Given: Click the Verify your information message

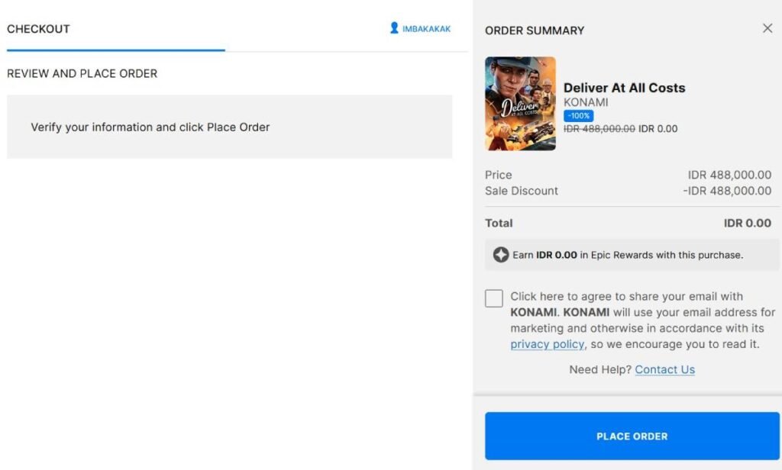Looking at the screenshot, I should coord(150,127).
